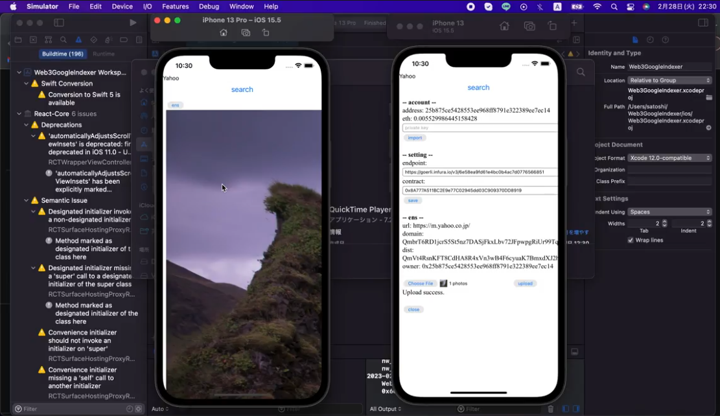The width and height of the screenshot is (720, 416).
Task: Open the Issue navigator warning icon
Action: (78, 40)
